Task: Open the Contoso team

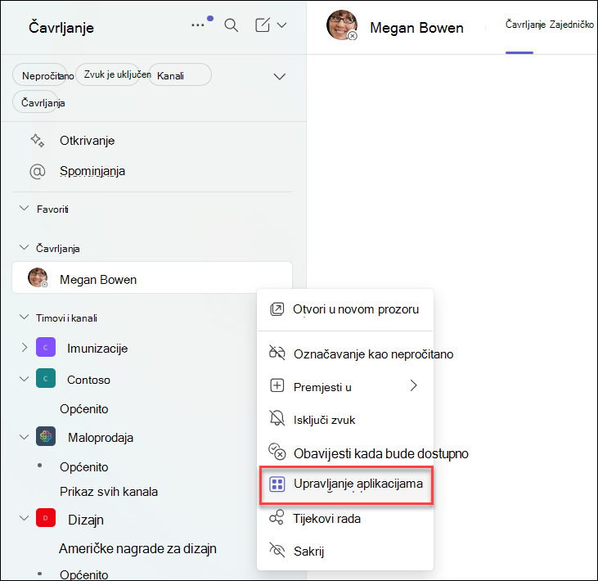Action: click(88, 380)
